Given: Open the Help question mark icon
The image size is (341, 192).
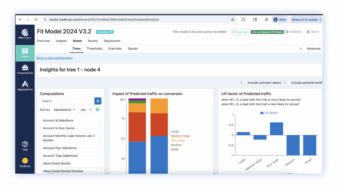Looking at the screenshot, I should click(x=25, y=146).
